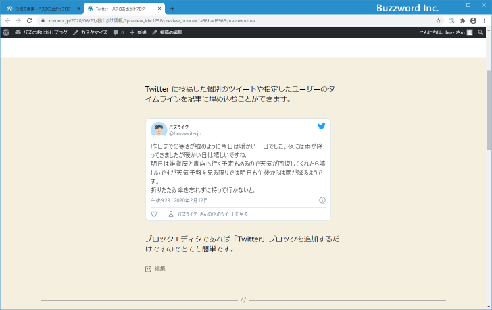Click the user avatar in admin bar

pos(470,32)
